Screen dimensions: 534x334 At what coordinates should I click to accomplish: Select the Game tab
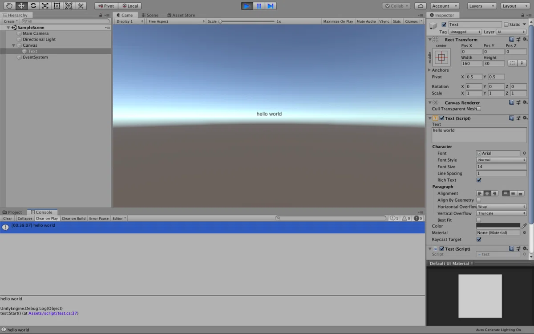pos(125,15)
